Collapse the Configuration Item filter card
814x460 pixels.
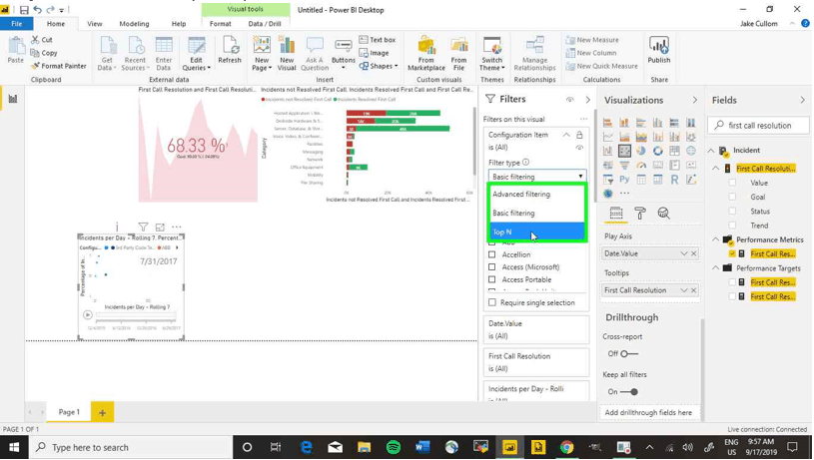tap(566, 135)
